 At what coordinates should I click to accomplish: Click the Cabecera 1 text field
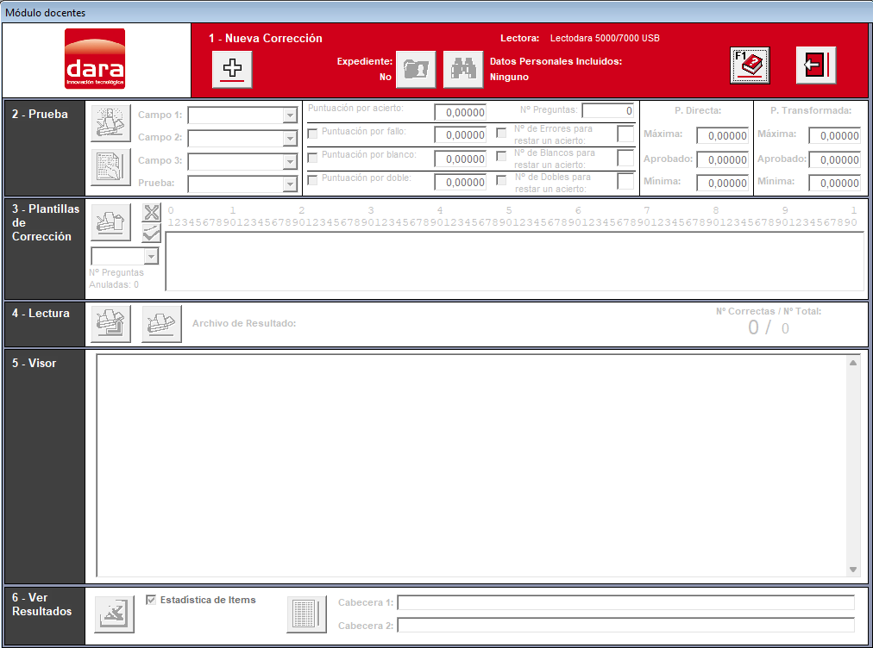coord(625,602)
